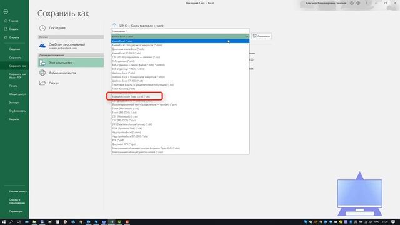Select Сохранить in the sidebar

[14, 57]
